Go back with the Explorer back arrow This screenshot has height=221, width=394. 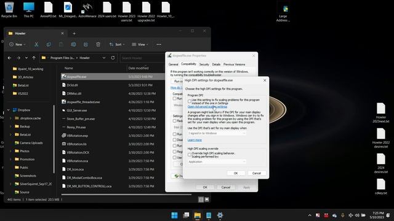coord(9,58)
